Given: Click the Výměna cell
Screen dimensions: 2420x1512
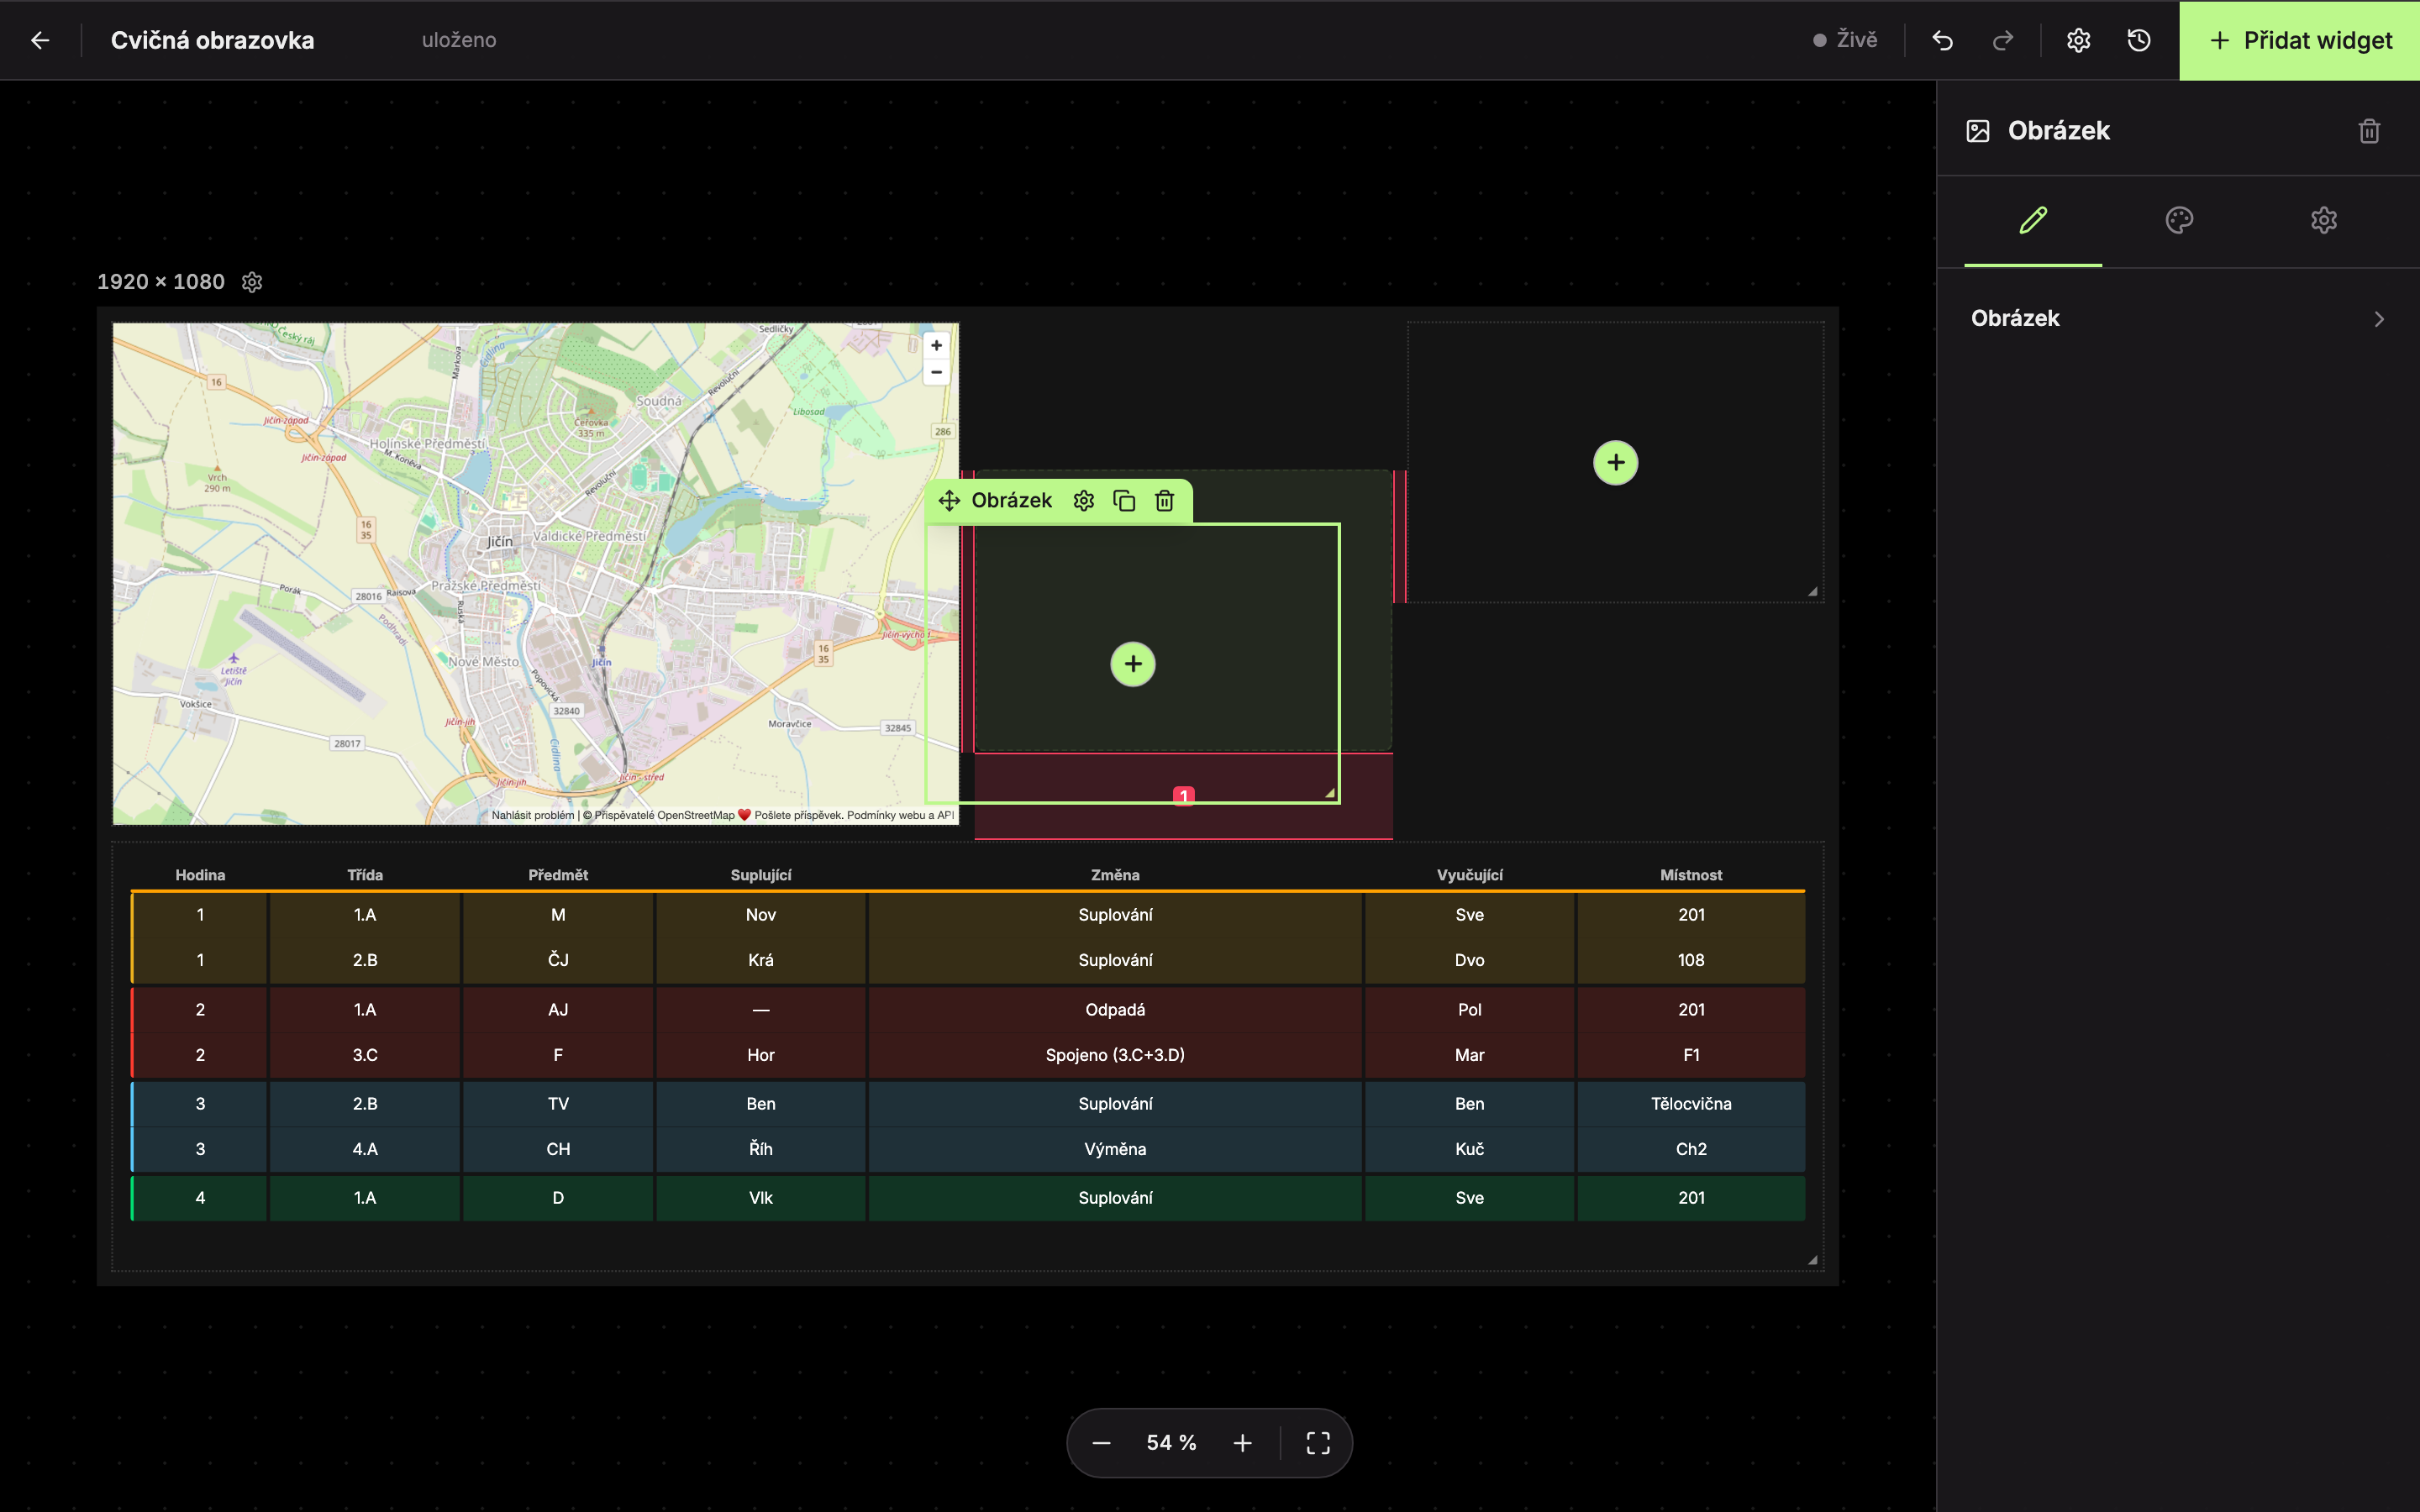Looking at the screenshot, I should [1115, 1149].
